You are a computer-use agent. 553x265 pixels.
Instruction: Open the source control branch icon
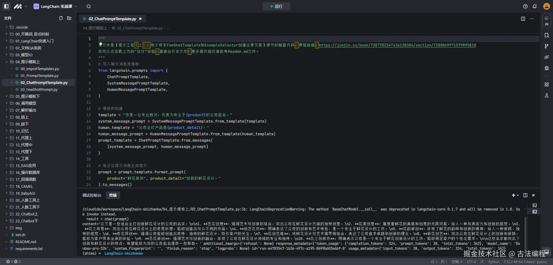point(546,46)
